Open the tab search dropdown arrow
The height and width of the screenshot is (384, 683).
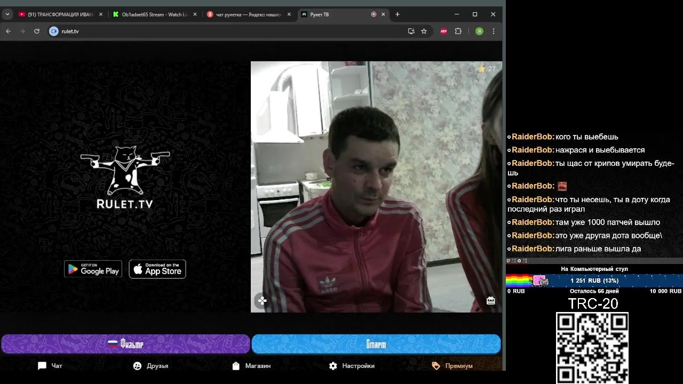coord(7,14)
